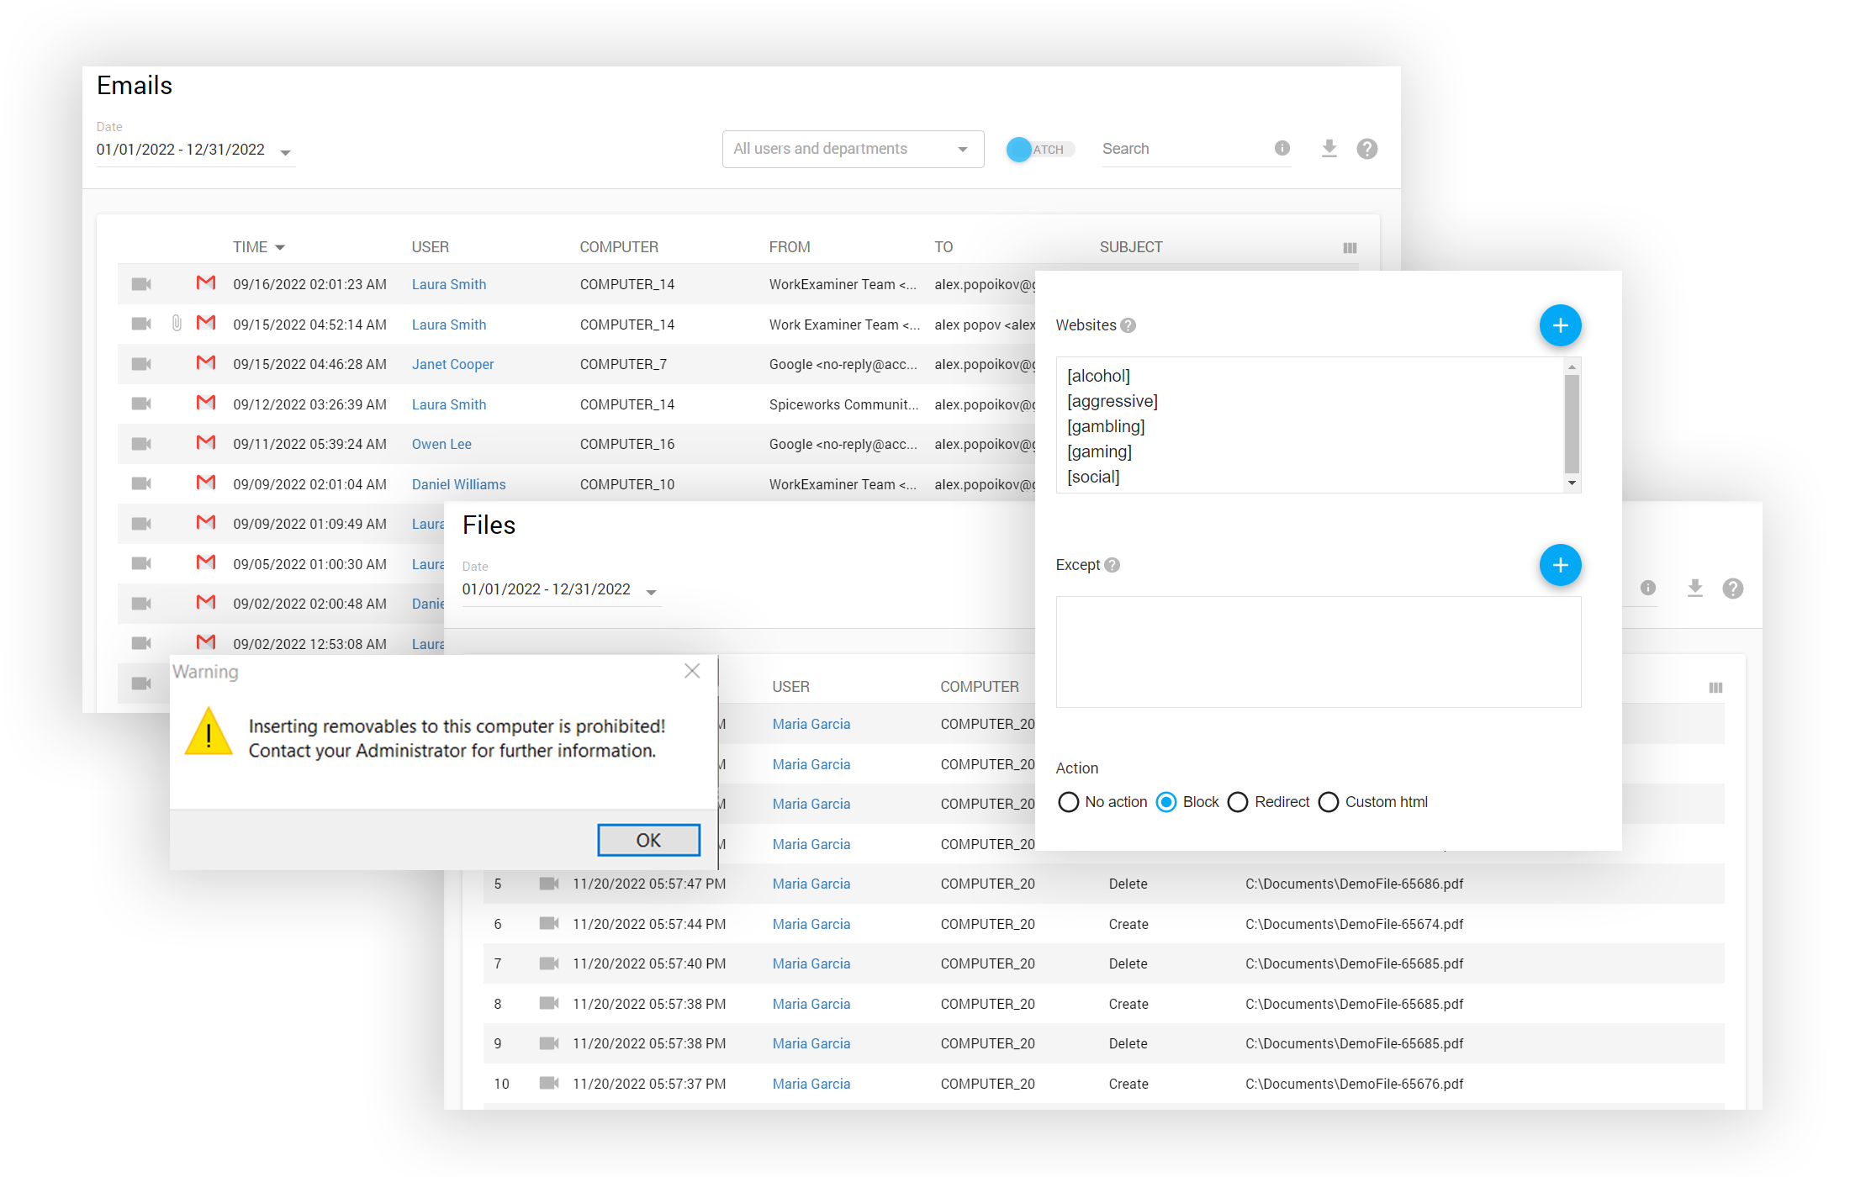The height and width of the screenshot is (1177, 1850).
Task: Click add button next to Except
Action: 1559,565
